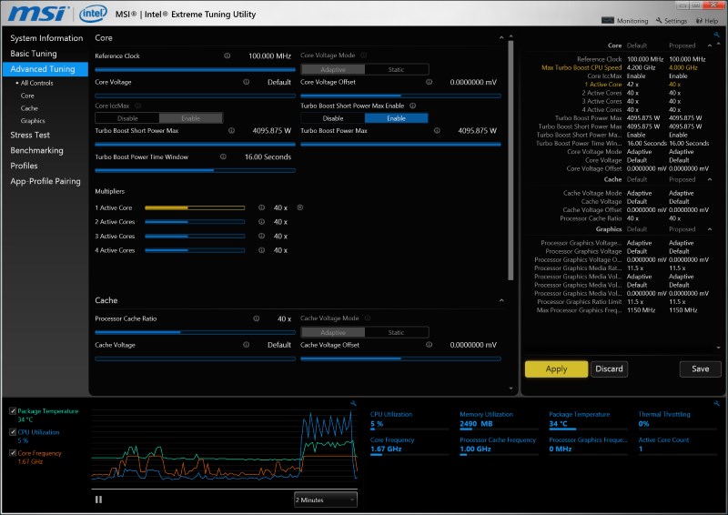The width and height of the screenshot is (728, 515).
Task: Select Advanced Tuning in sidebar
Action: coord(45,69)
